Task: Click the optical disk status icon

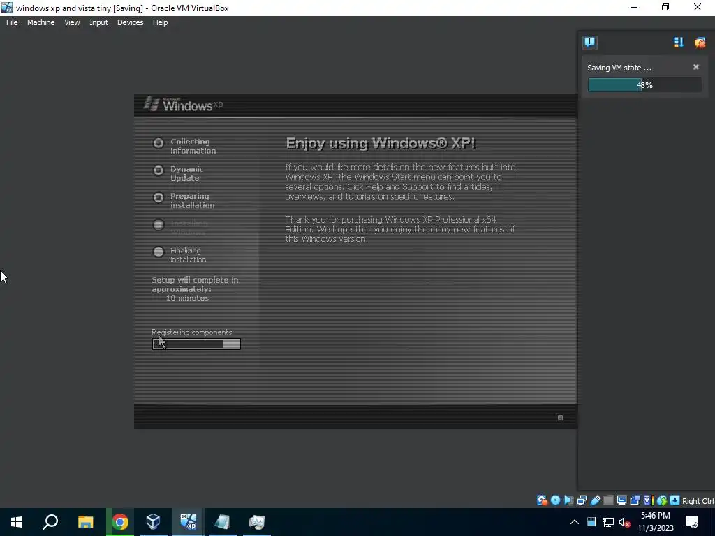Action: pyautogui.click(x=555, y=500)
